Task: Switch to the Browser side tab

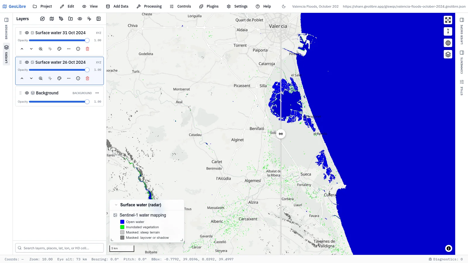Action: pos(6,28)
